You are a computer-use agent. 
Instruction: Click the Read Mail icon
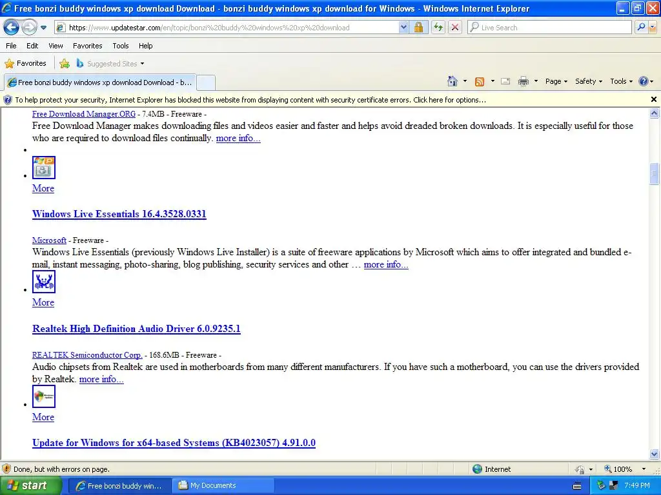coord(505,81)
